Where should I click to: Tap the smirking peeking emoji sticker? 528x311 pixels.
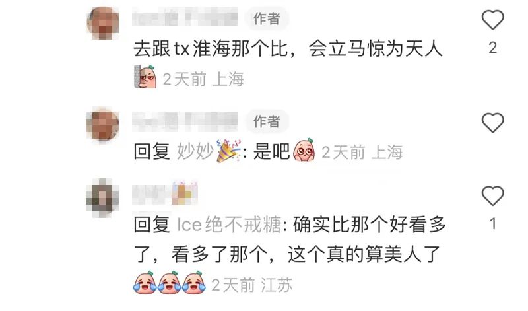pos(145,77)
